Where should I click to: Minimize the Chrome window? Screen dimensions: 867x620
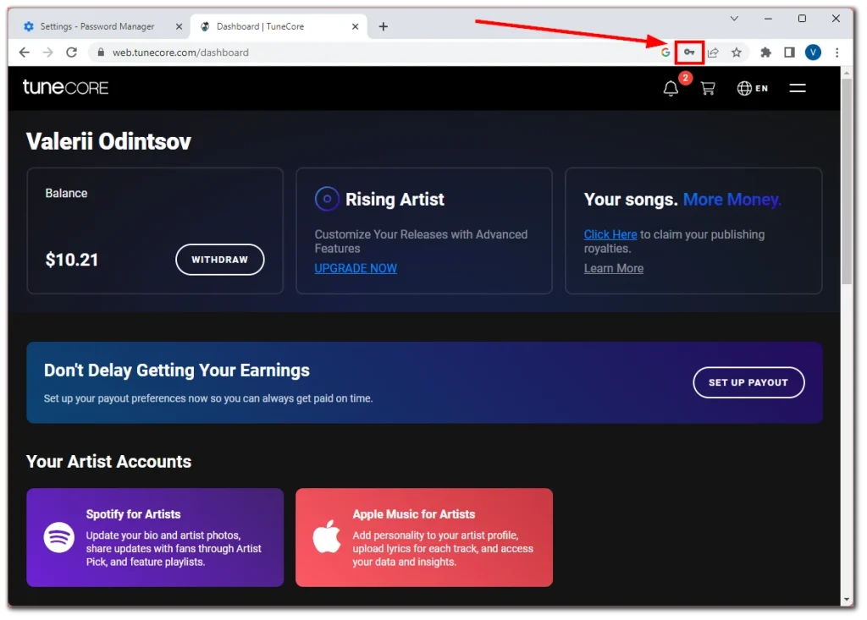[768, 19]
